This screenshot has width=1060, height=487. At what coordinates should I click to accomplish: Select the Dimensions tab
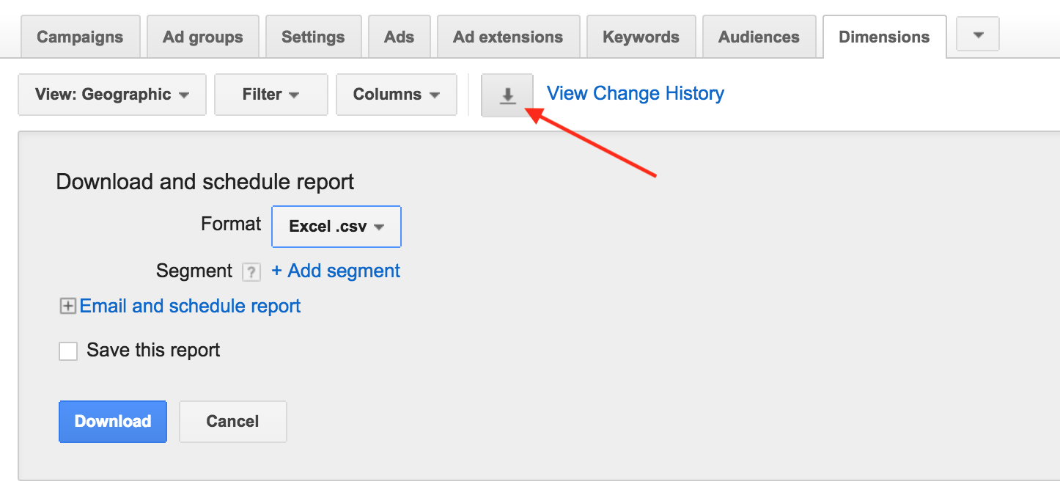coord(884,37)
